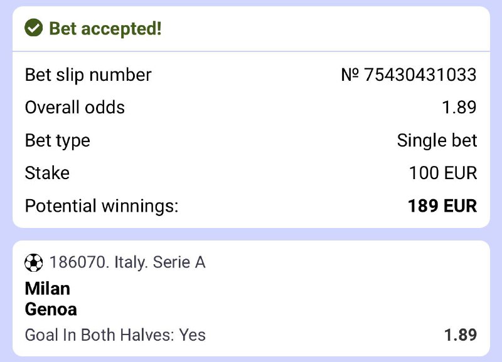Click the "Single bet" value
Viewport: 502px width, 362px height.
437,140
